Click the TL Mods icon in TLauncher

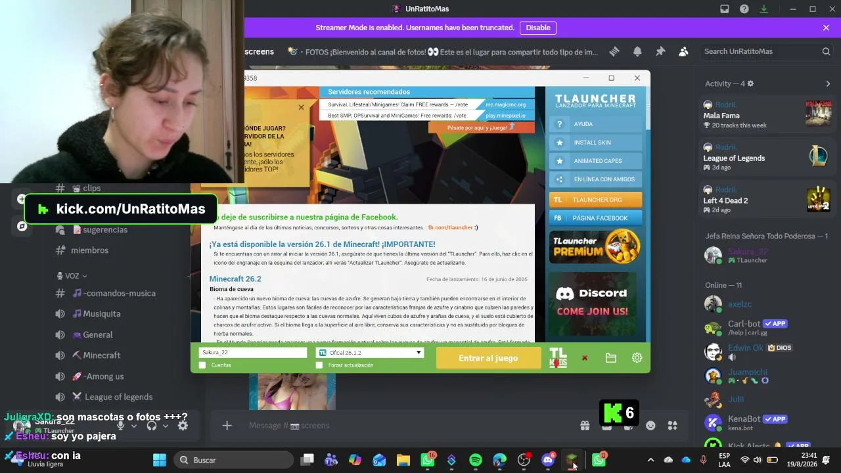558,358
